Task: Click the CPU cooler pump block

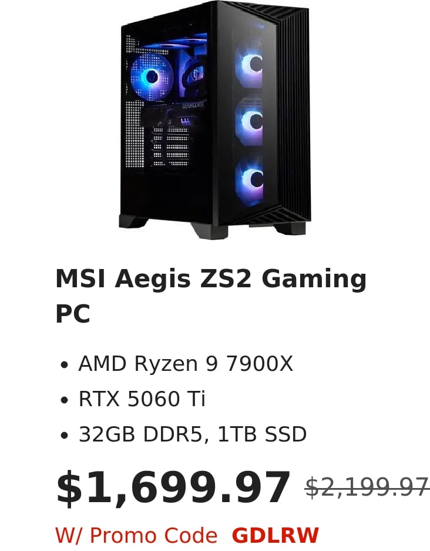Action: click(194, 75)
